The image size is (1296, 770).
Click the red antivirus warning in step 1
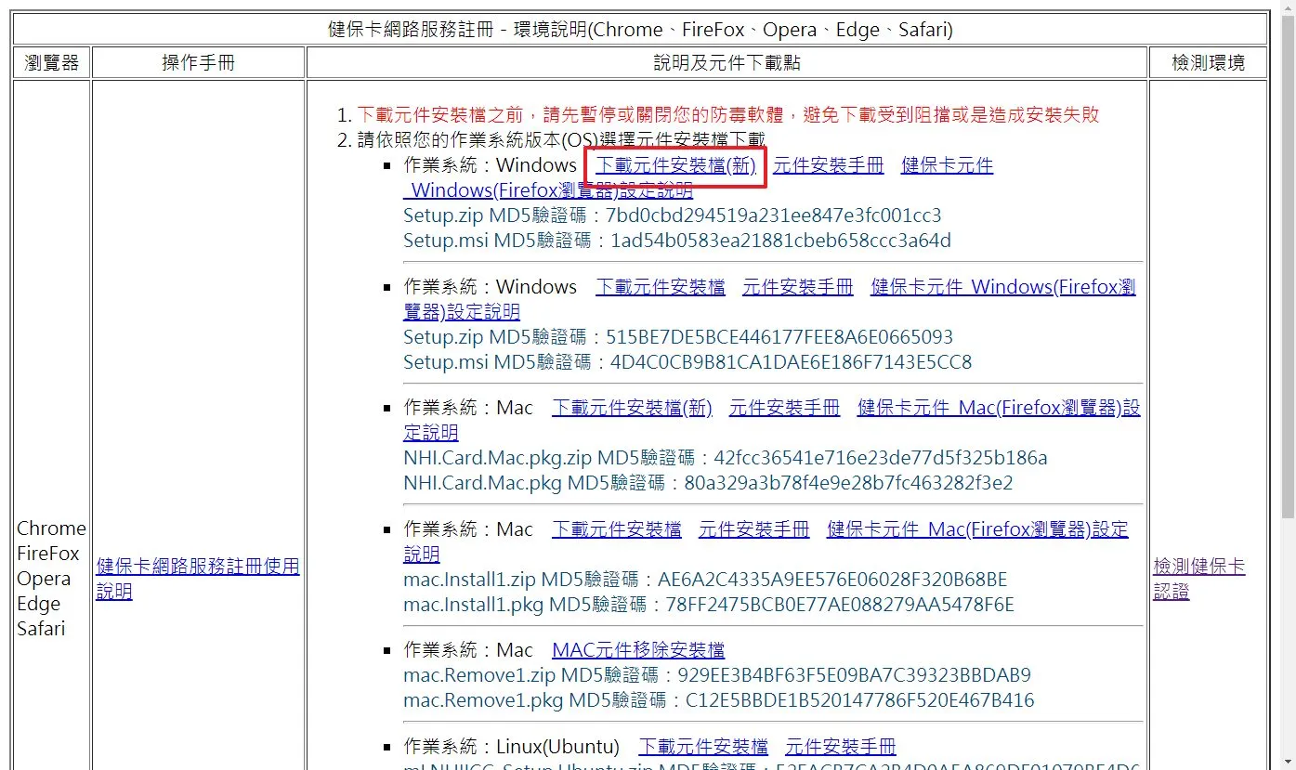[x=728, y=115]
